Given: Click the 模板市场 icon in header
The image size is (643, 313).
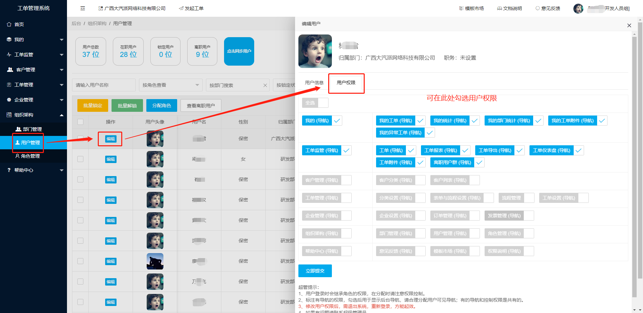Looking at the screenshot, I should (x=461, y=8).
